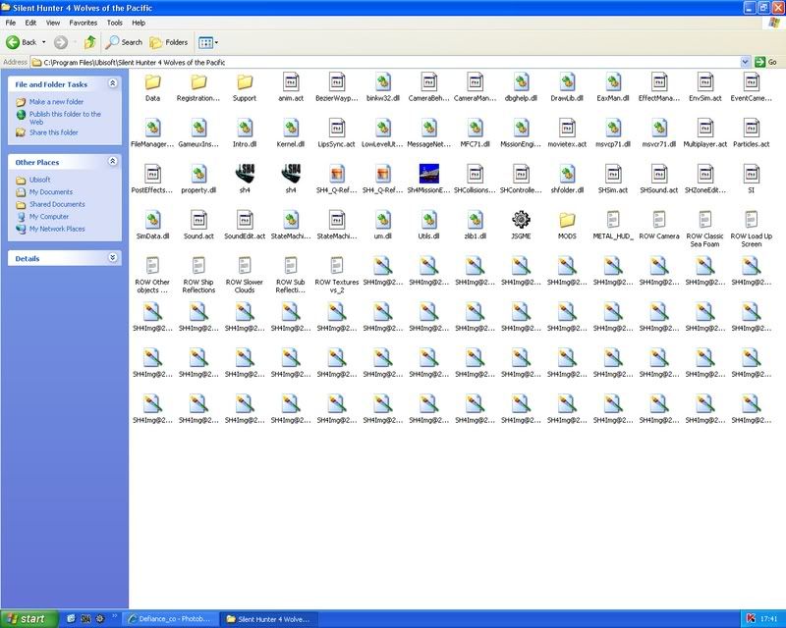Open the Search pane
Viewport: 786px width, 628px height.
(x=124, y=42)
